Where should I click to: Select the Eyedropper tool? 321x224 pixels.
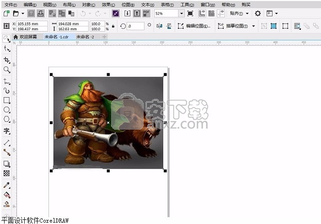[x=6, y=185]
